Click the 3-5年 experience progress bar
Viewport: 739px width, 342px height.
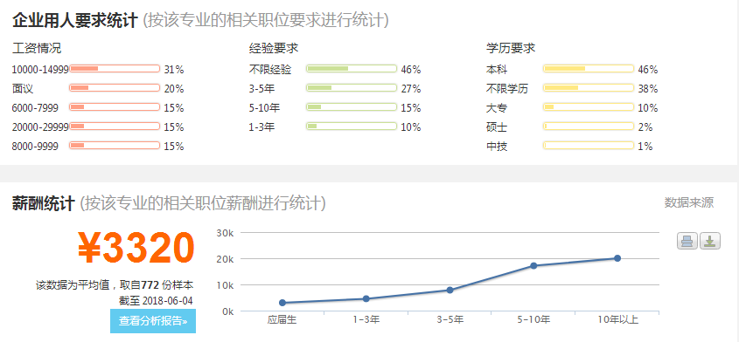coord(352,87)
